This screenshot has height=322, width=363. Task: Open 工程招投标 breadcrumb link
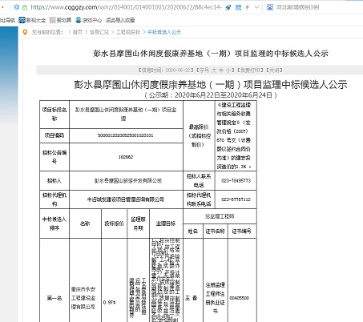[128, 32]
